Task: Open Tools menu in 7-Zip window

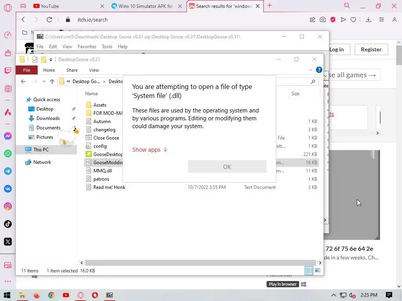Action: click(x=107, y=47)
